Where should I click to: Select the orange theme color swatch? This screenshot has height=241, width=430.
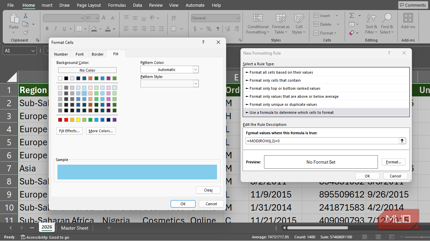(90, 78)
